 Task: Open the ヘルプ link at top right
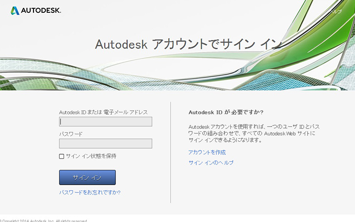(x=336, y=11)
